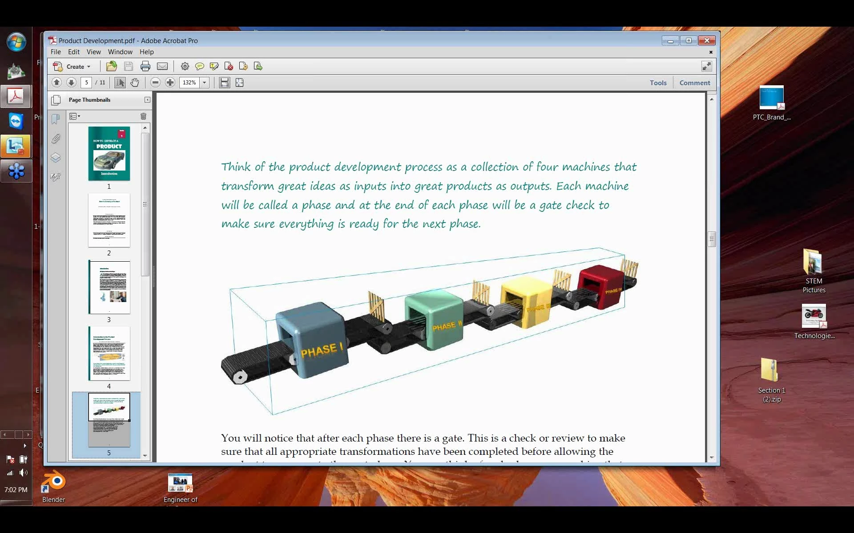Open the thumbnails options dropdown

75,116
